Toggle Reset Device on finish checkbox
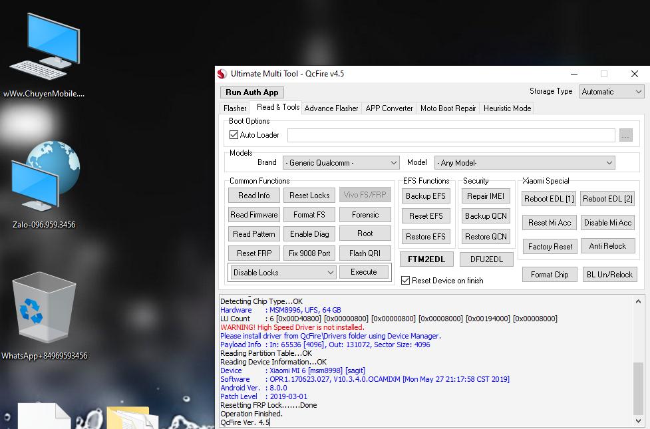 (x=405, y=281)
